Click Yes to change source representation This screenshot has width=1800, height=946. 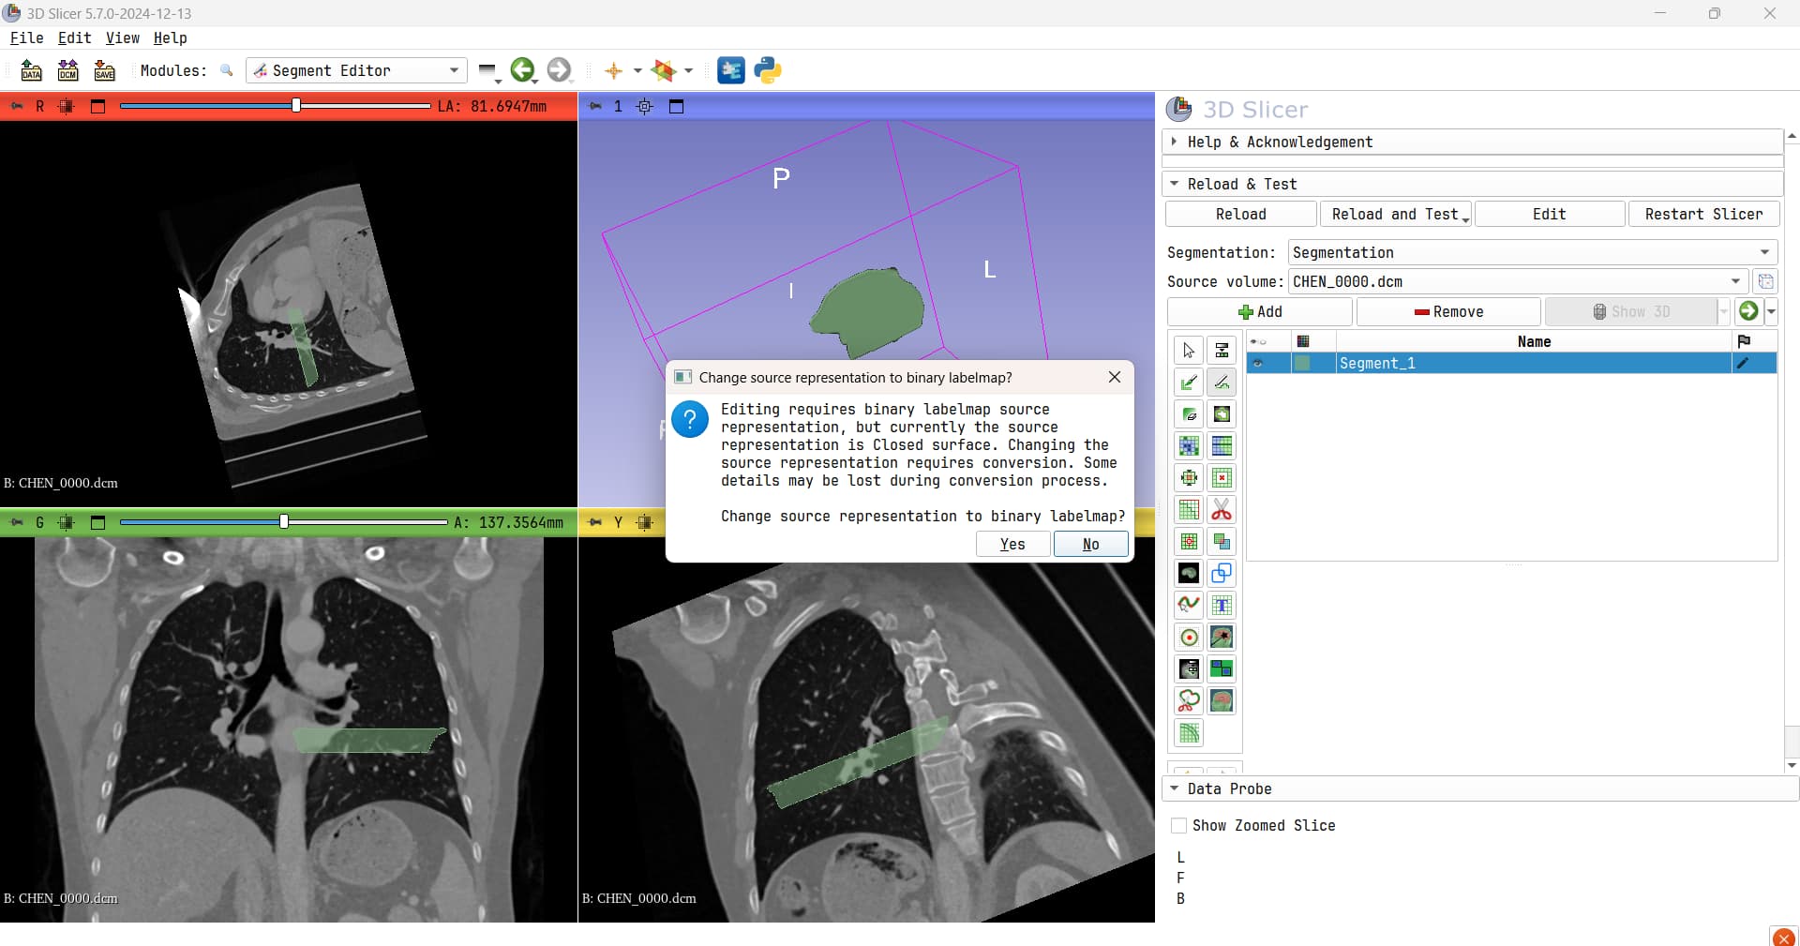point(1012,545)
